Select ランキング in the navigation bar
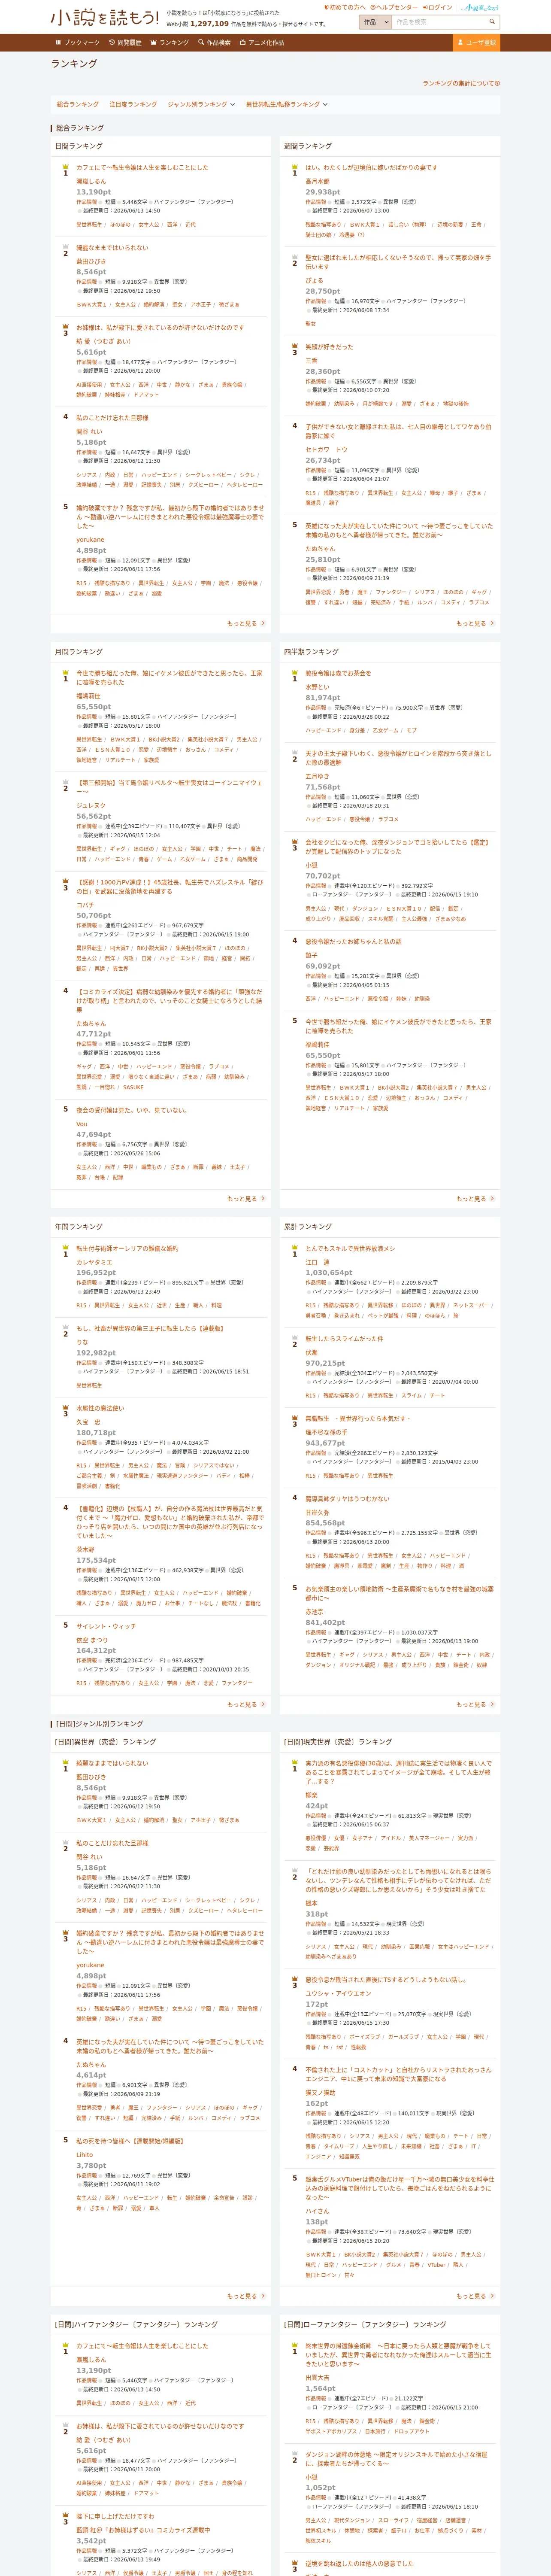Screen dimensions: 551x2576 169,43
